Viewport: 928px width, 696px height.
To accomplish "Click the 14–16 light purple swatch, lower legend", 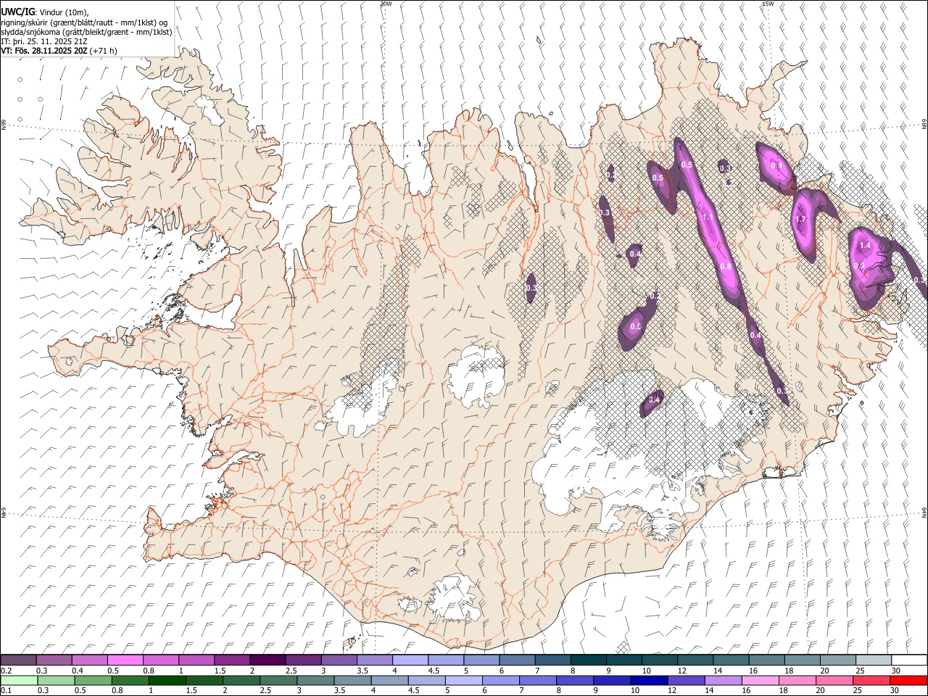I will [722, 680].
